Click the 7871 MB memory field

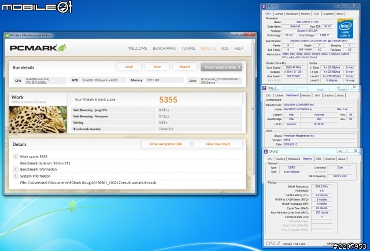165,80
